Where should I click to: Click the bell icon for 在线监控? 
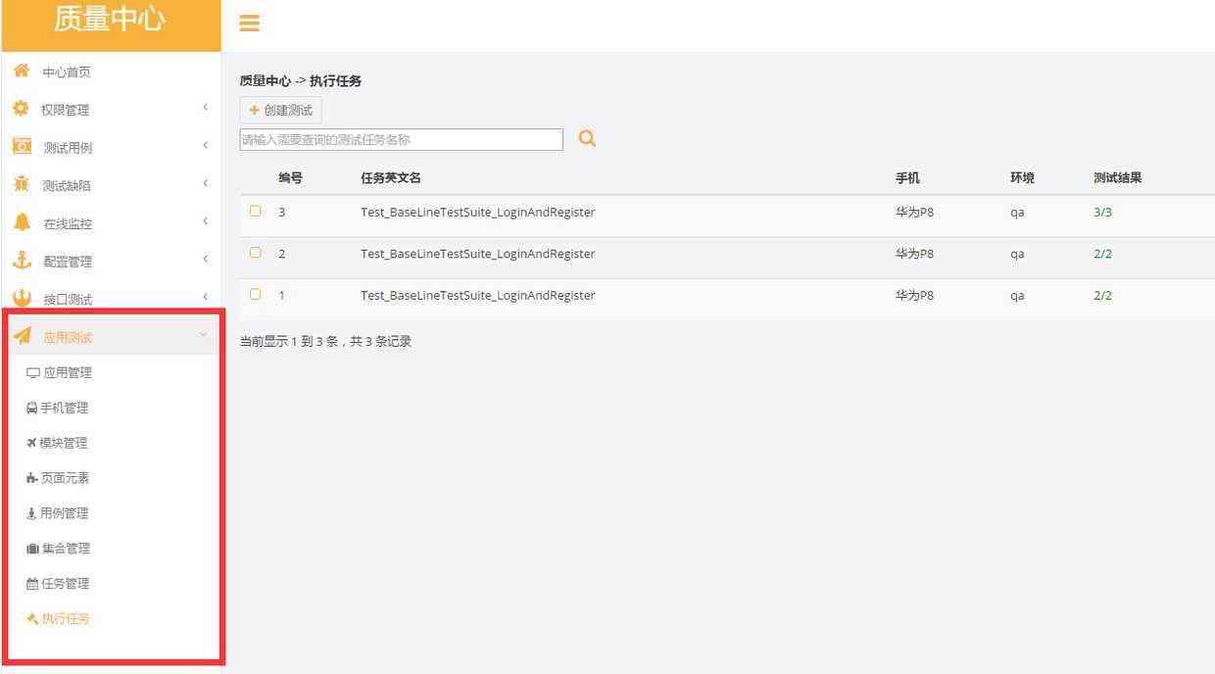click(x=22, y=222)
